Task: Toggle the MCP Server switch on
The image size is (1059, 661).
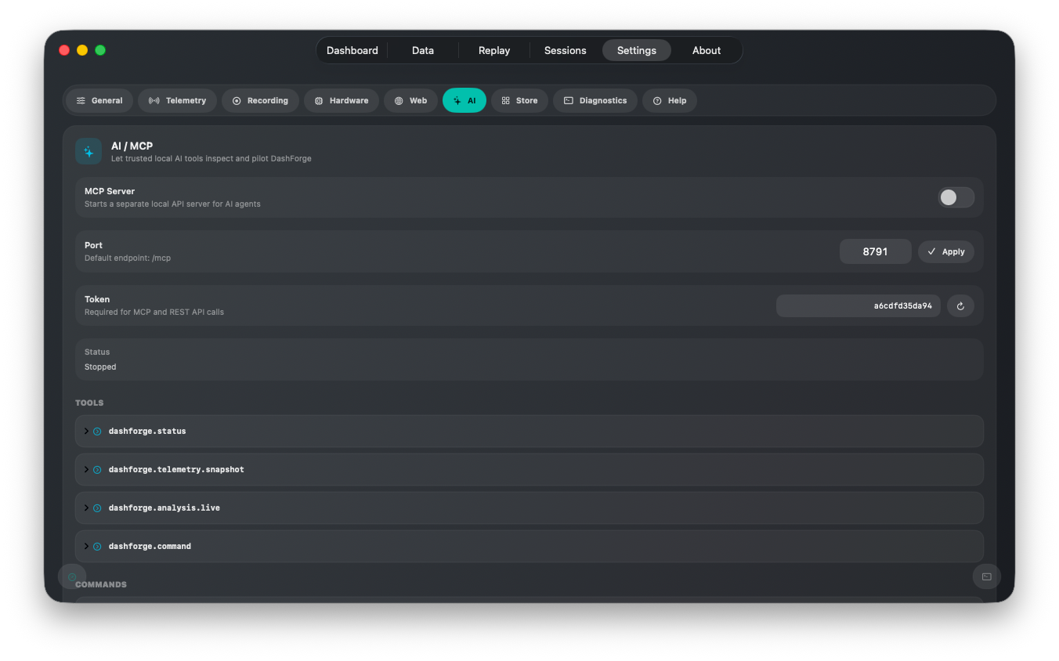Action: pyautogui.click(x=956, y=197)
